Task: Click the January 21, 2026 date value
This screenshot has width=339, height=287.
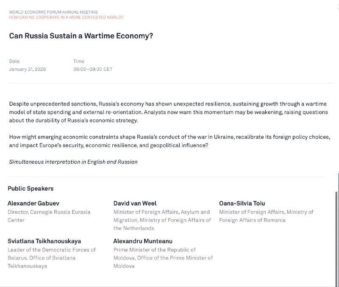Action: click(x=27, y=69)
